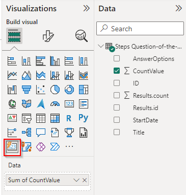Viewport: 186px width, 195px height.
Task: Select the Power Apps visual
Action: tap(41, 147)
